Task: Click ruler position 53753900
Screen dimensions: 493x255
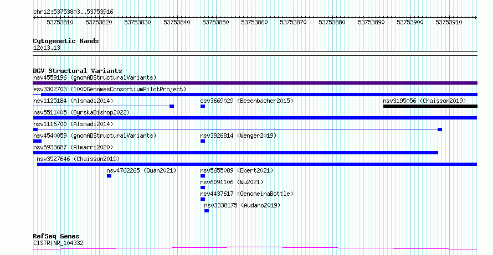Action: pos(410,22)
